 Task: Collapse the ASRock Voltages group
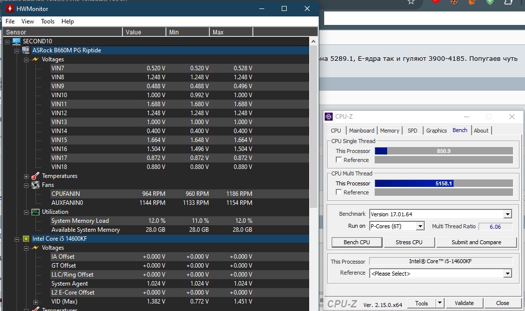[x=26, y=59]
